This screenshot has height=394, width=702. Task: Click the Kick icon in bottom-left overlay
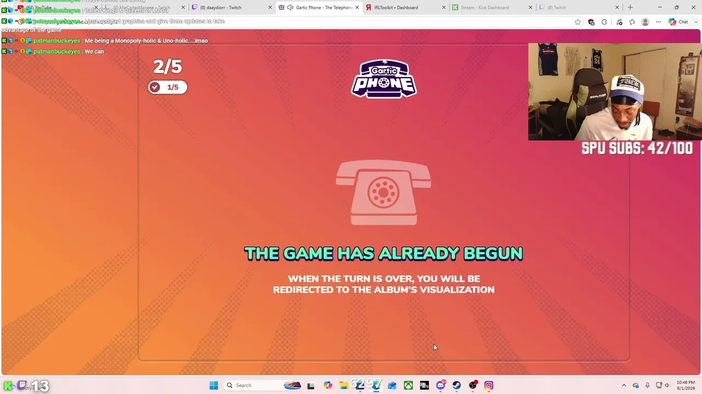(x=8, y=386)
